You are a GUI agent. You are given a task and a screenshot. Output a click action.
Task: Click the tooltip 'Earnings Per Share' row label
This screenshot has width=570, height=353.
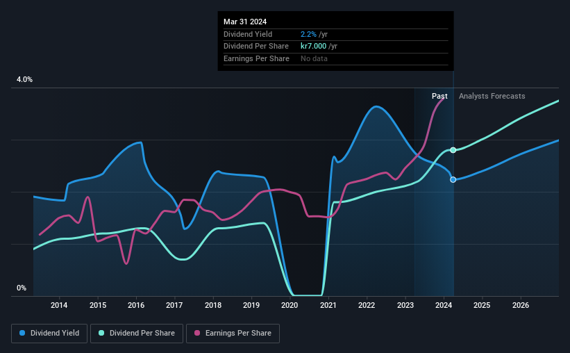click(256, 58)
